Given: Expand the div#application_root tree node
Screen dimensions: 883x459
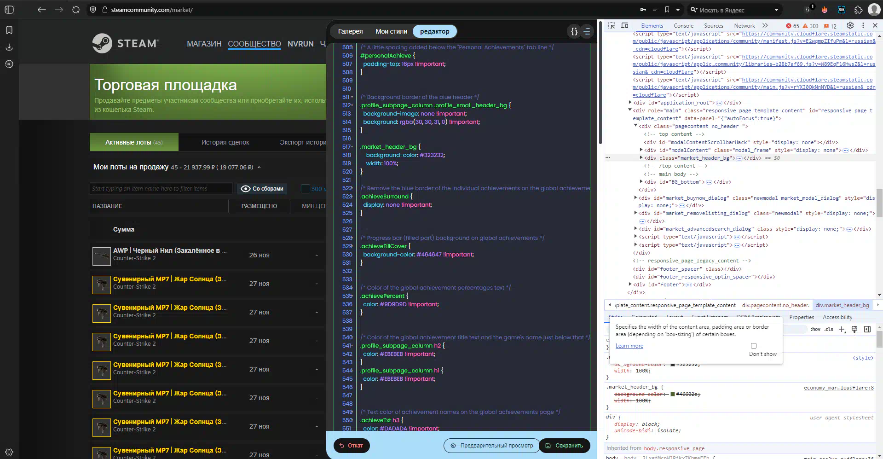Looking at the screenshot, I should coord(630,103).
